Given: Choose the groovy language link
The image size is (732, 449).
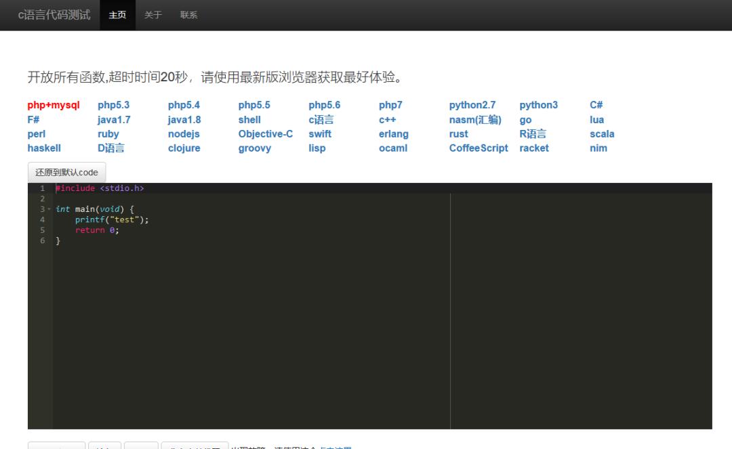Looking at the screenshot, I should pos(255,148).
